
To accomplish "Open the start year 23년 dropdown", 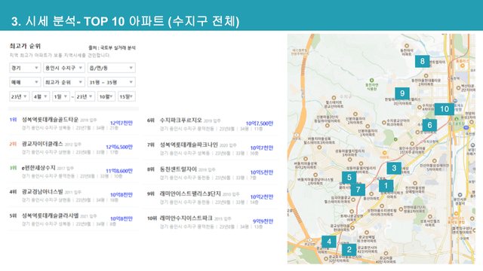I will click(20, 96).
